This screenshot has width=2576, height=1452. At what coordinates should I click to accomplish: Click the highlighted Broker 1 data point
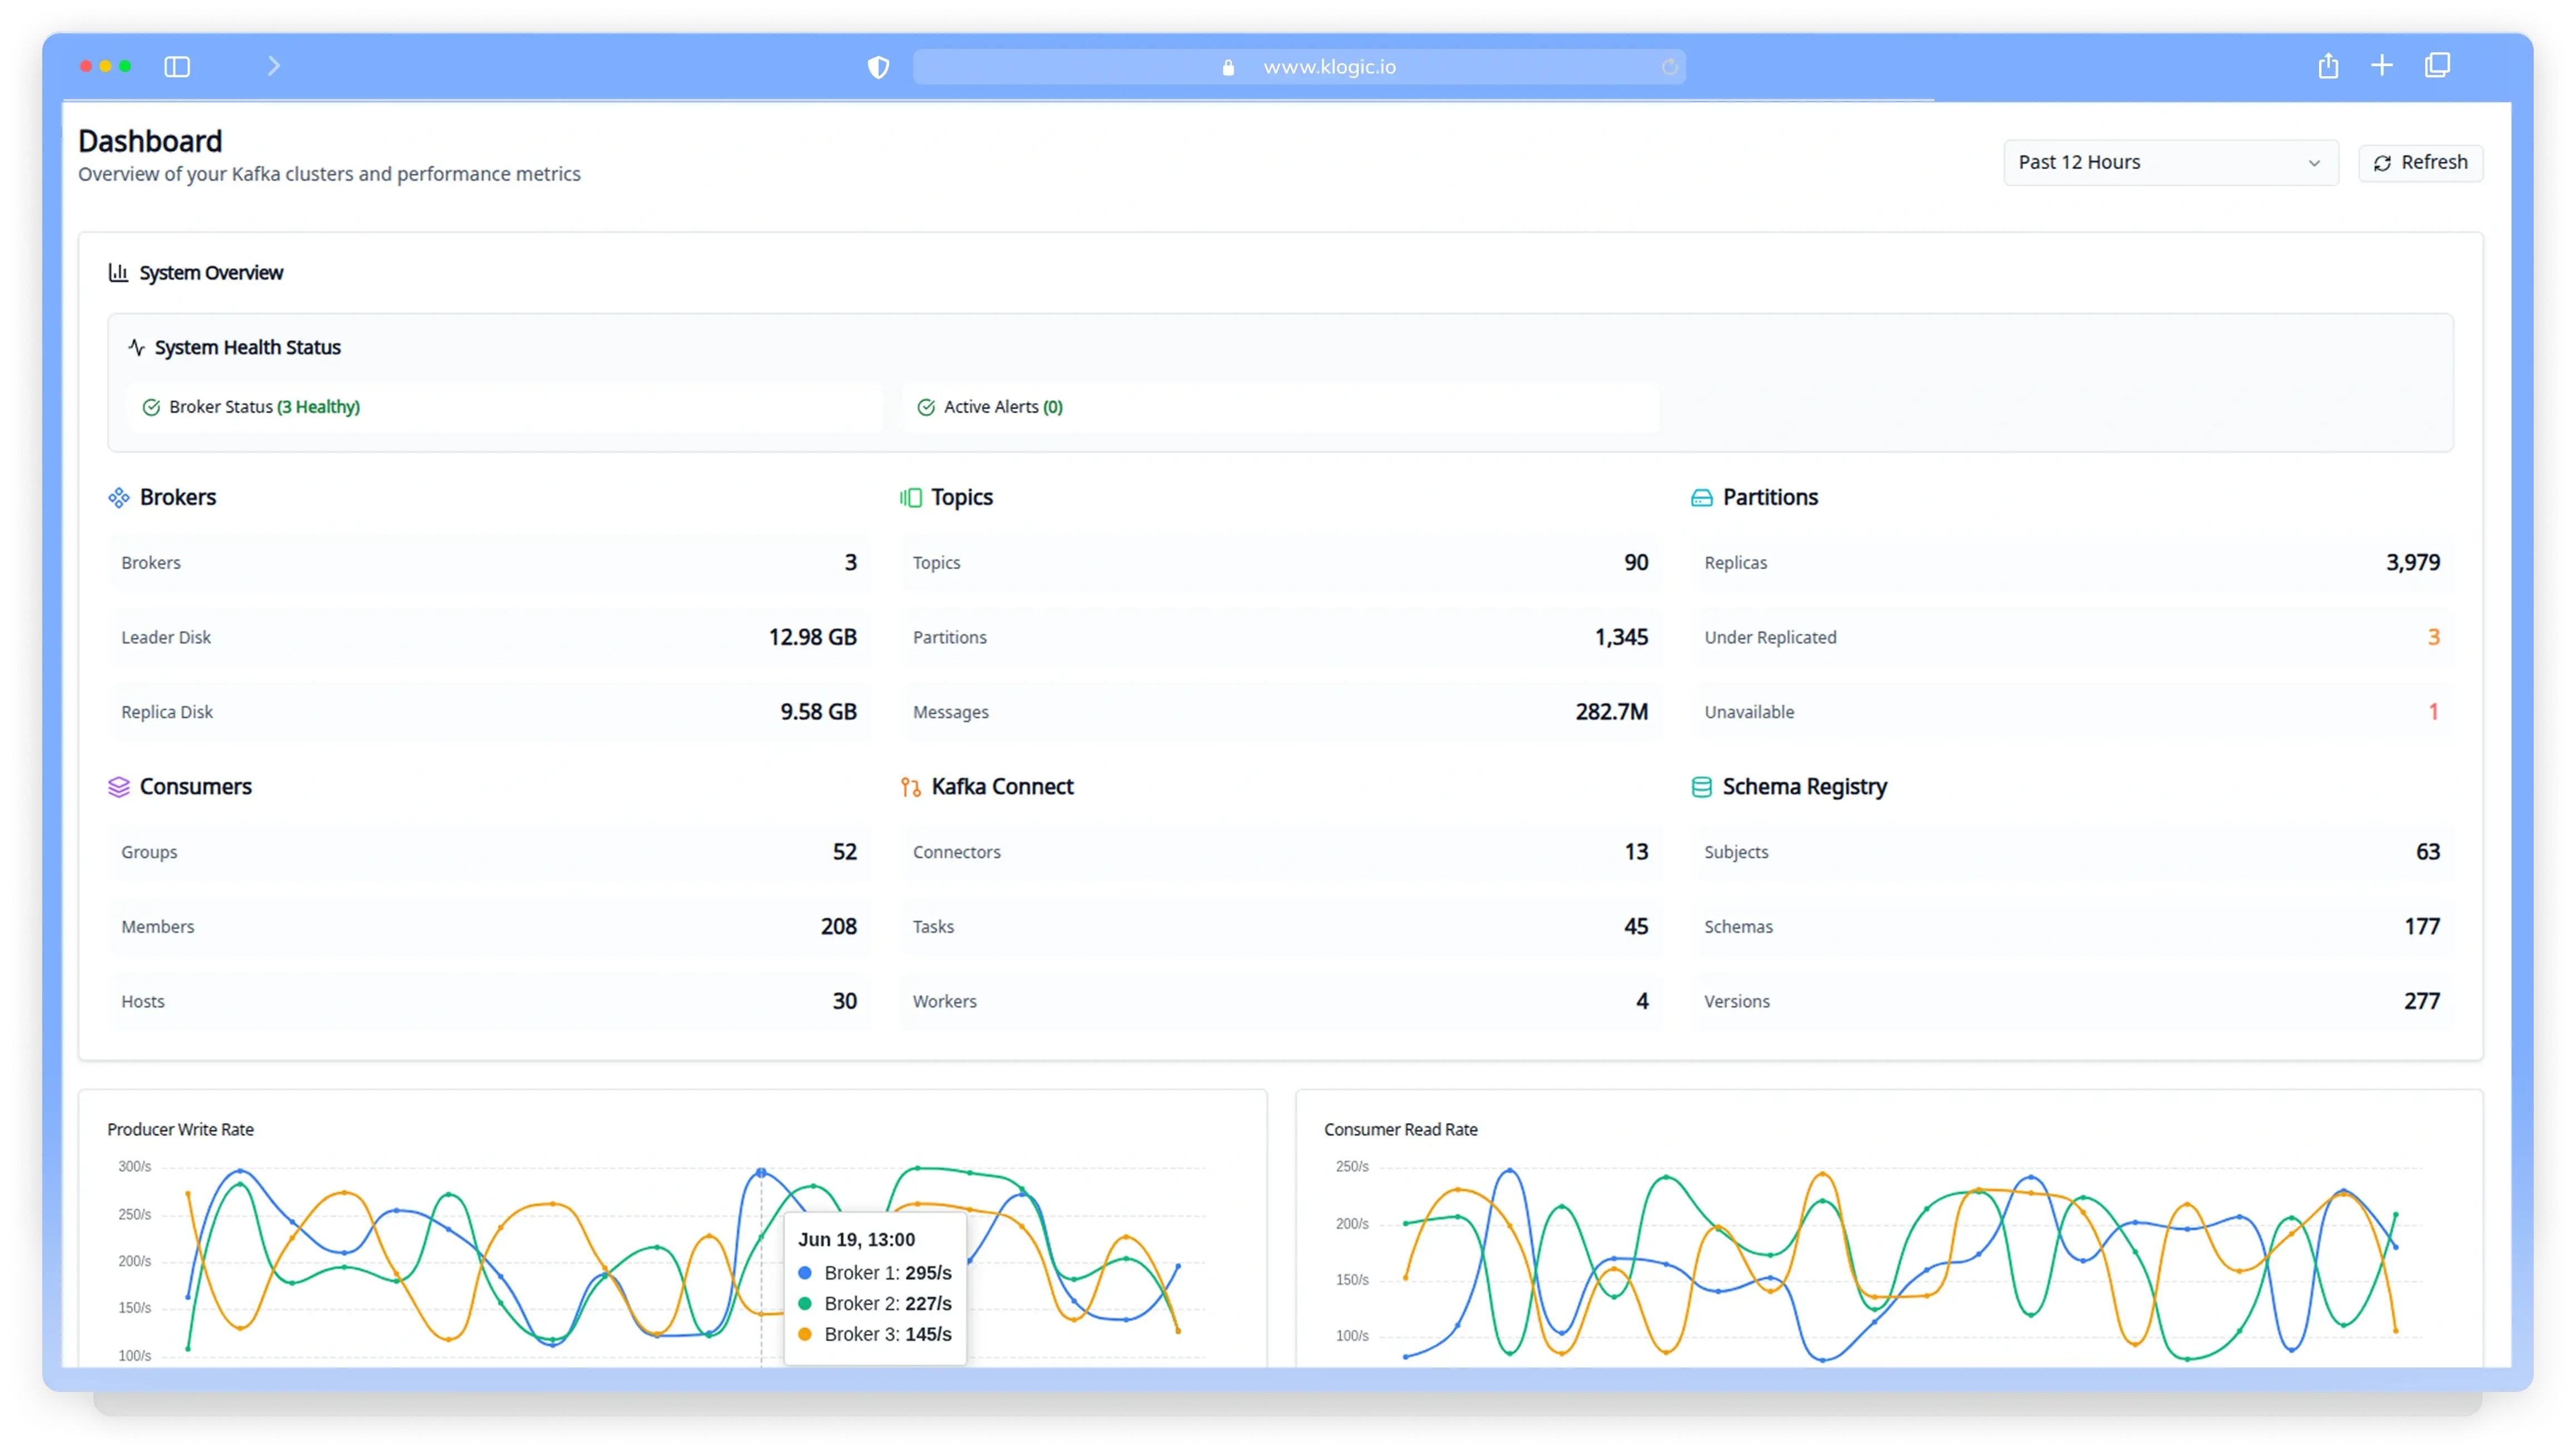[761, 1173]
